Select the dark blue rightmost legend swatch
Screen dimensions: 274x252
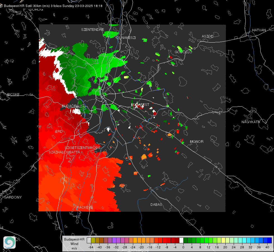tap(270, 240)
